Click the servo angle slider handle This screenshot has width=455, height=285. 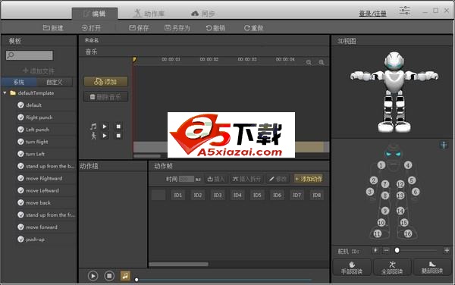[x=397, y=250]
